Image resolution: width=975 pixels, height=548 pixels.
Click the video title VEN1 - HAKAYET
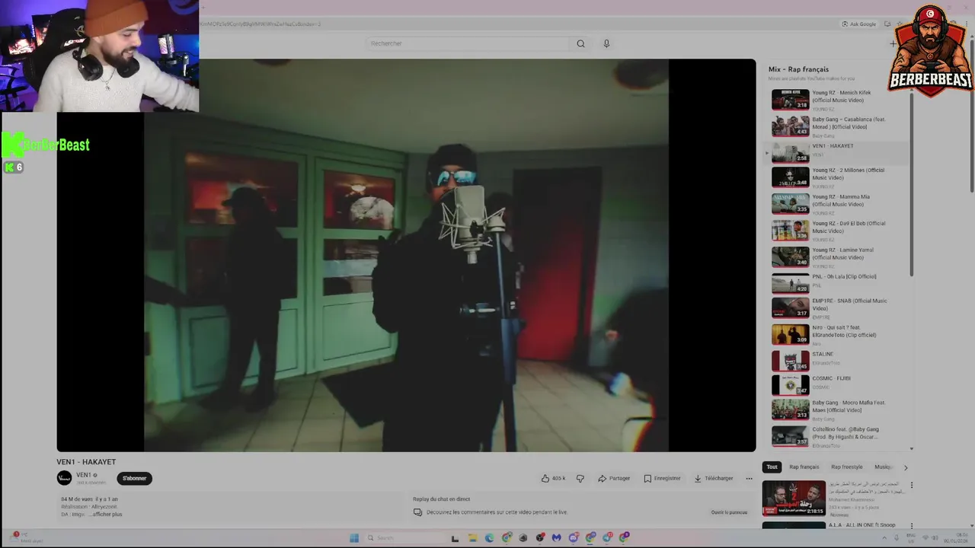86,462
